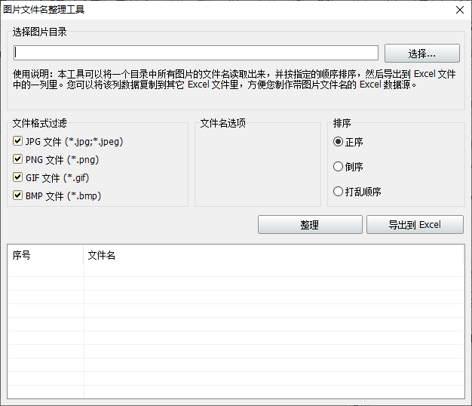Click the 序号 column header
Viewport: 472px width, 406px height.
(x=45, y=255)
